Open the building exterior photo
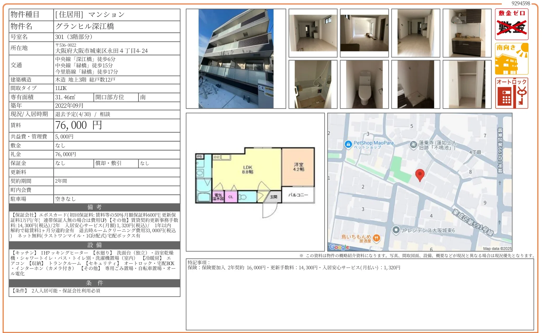Image resolution: width=542 pixels, height=333 pixels. coord(236,59)
